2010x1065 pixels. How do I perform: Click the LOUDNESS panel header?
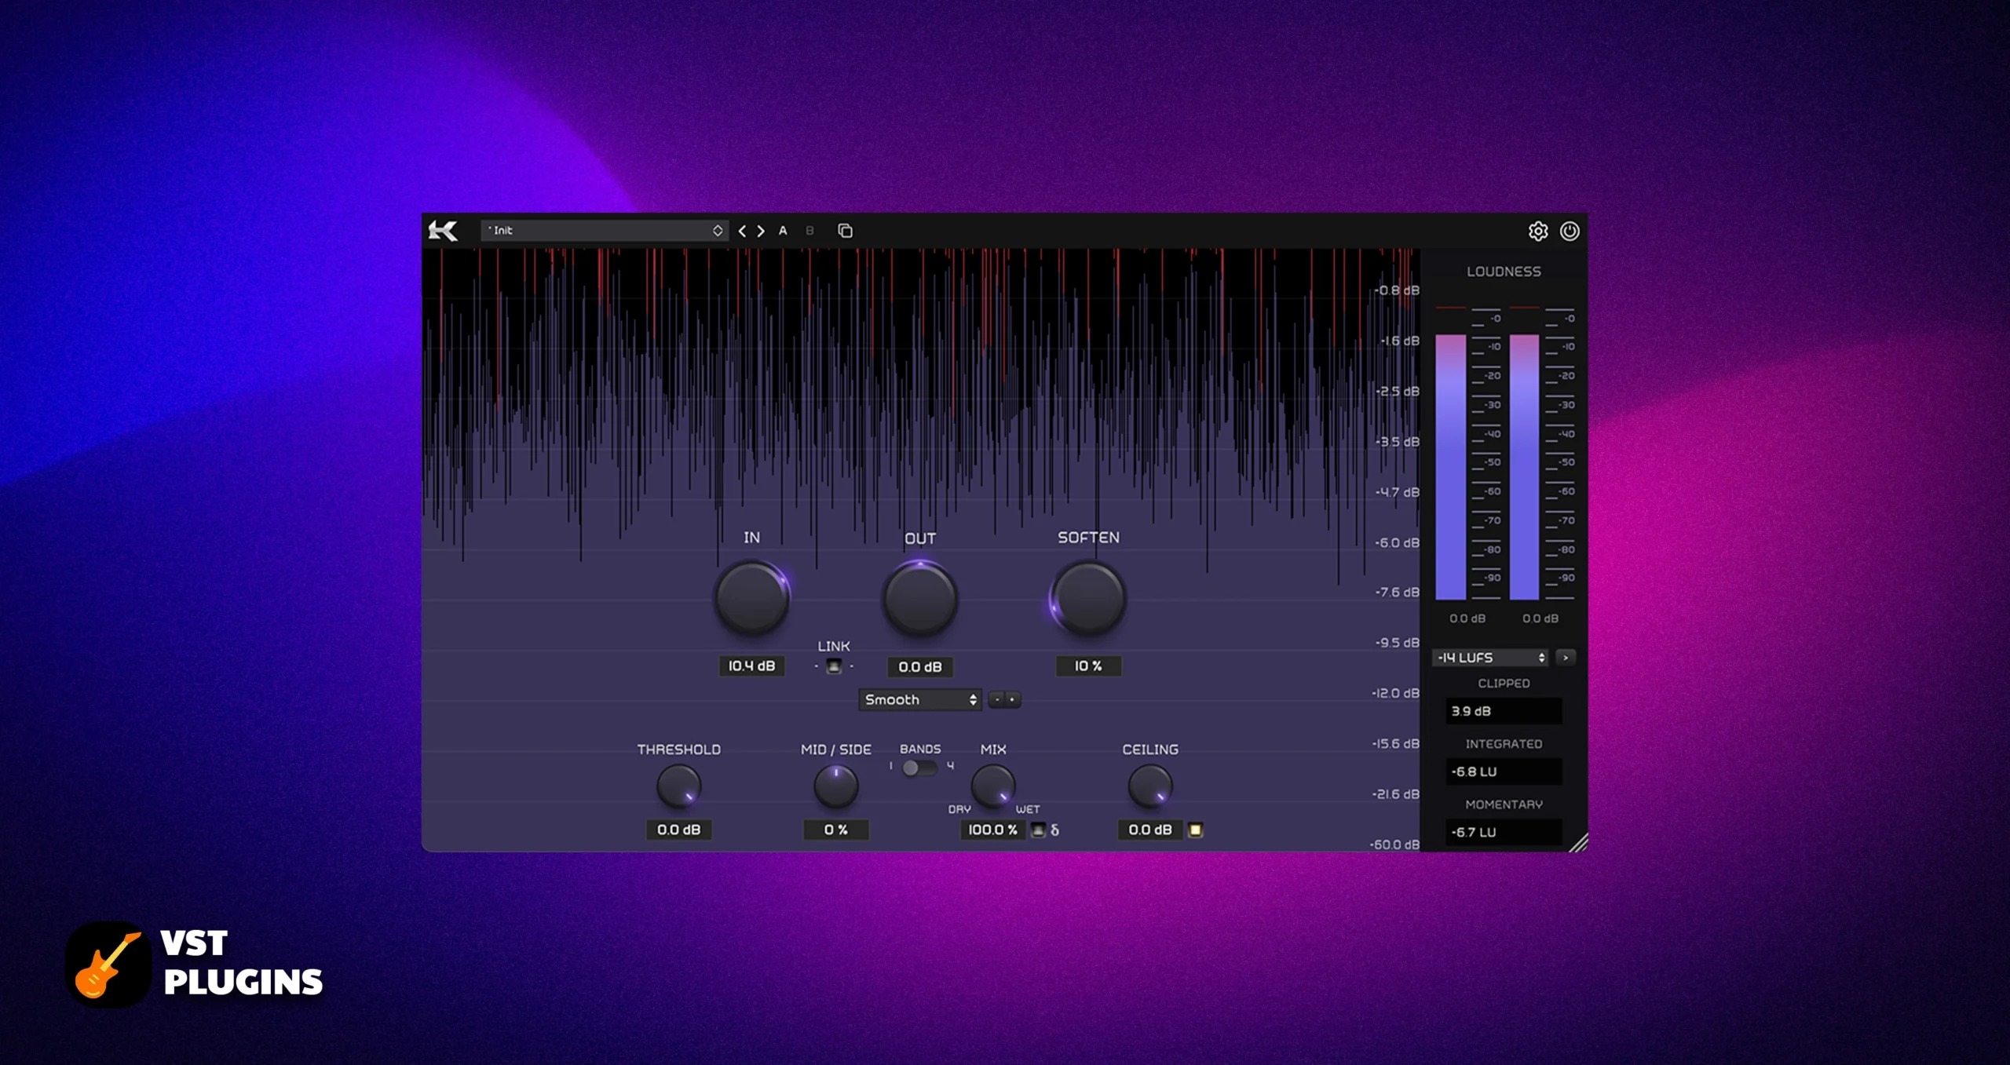click(x=1504, y=272)
